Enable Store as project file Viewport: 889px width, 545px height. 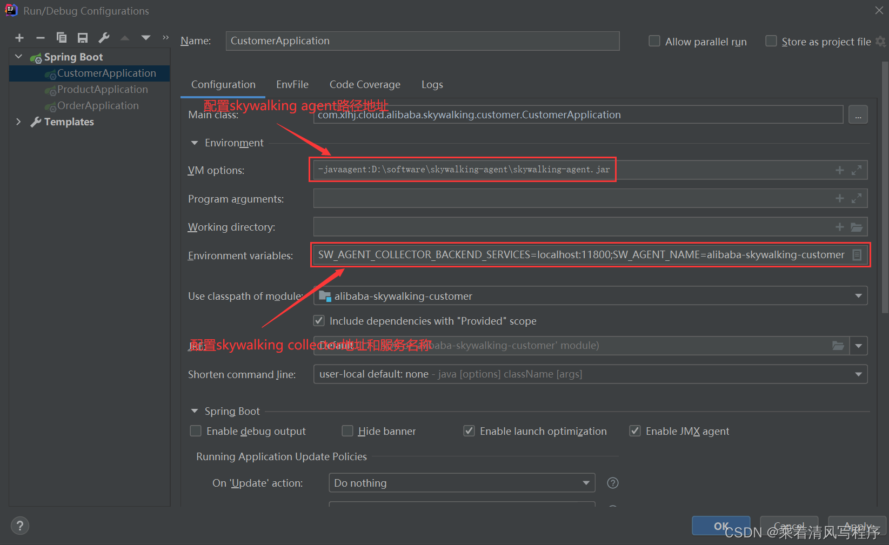(771, 41)
